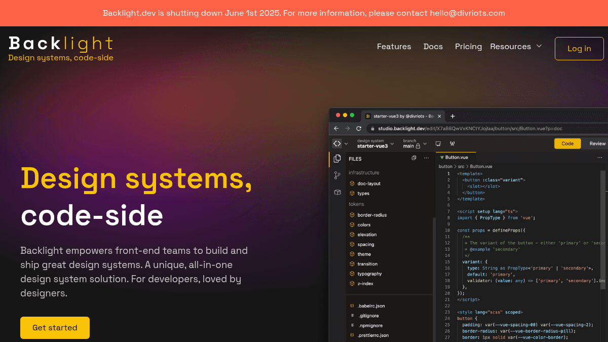Image resolution: width=608 pixels, height=342 pixels.
Task: Click the Get started button
Action: pos(55,328)
